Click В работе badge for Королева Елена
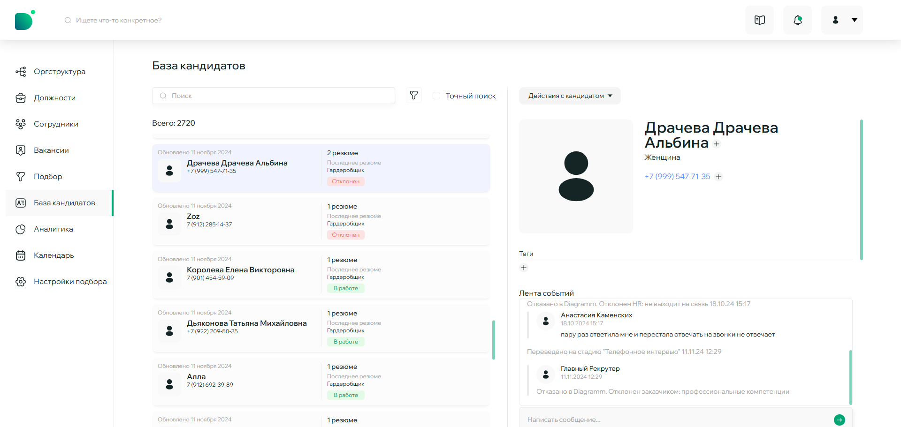 346,288
